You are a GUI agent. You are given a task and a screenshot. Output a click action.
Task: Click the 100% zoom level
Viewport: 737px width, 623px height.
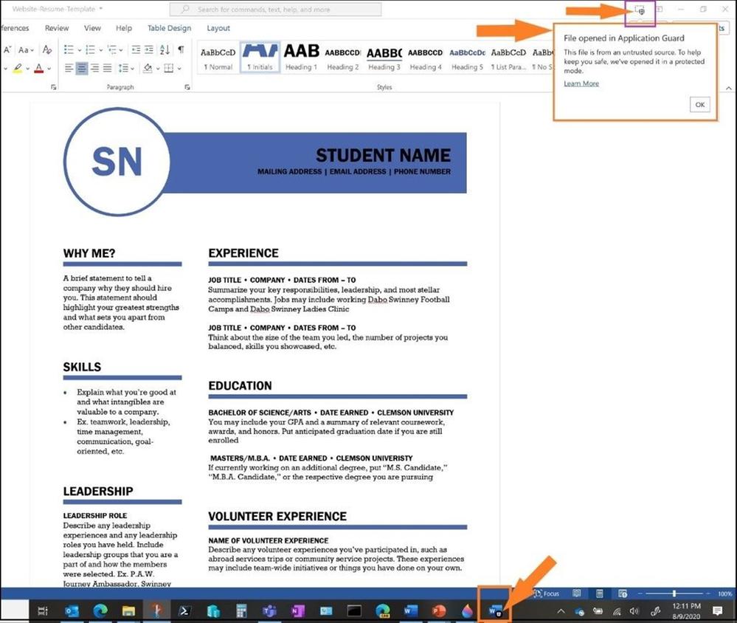[724, 594]
